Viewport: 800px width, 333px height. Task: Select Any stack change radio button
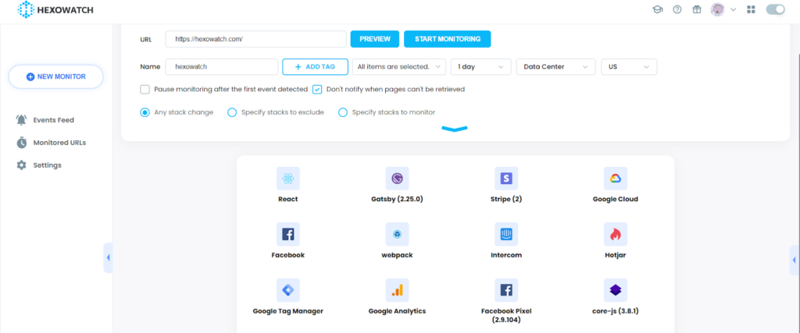(x=145, y=112)
